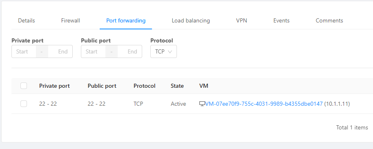Open the Protocol TCP dropdown
The height and width of the screenshot is (149, 373).
click(x=163, y=51)
